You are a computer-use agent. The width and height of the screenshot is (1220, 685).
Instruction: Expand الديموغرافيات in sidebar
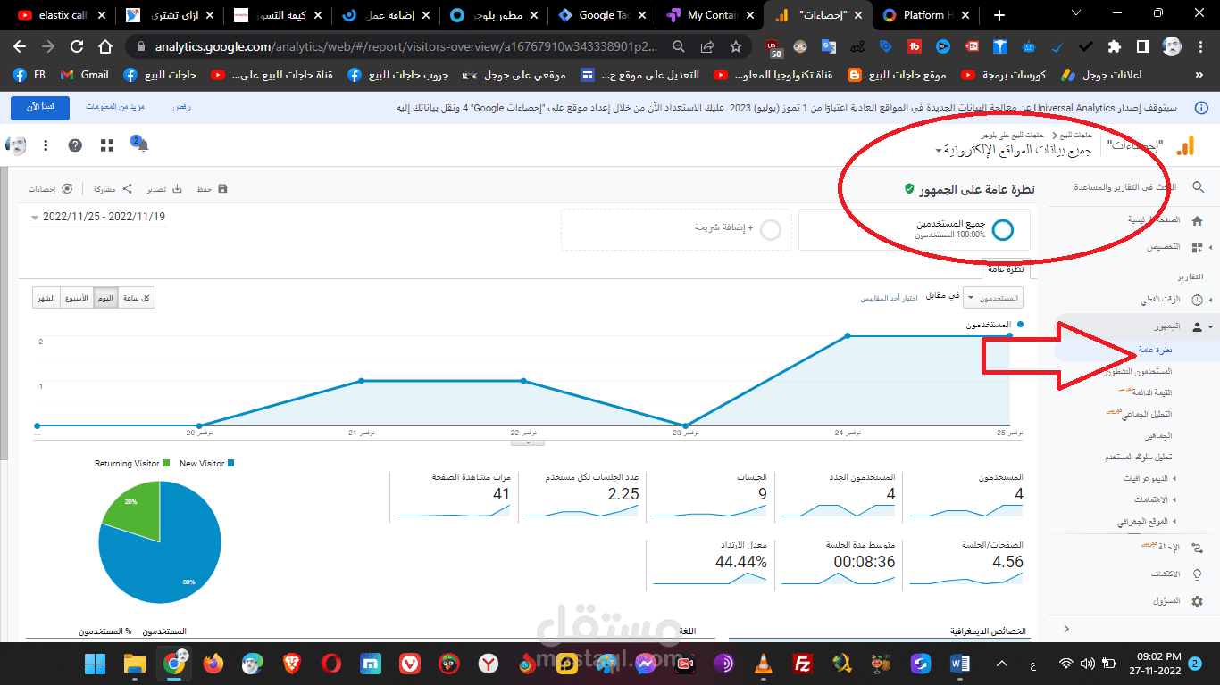click(1150, 479)
